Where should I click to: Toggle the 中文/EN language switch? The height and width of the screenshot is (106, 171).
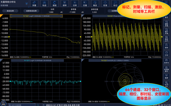pos(166,84)
